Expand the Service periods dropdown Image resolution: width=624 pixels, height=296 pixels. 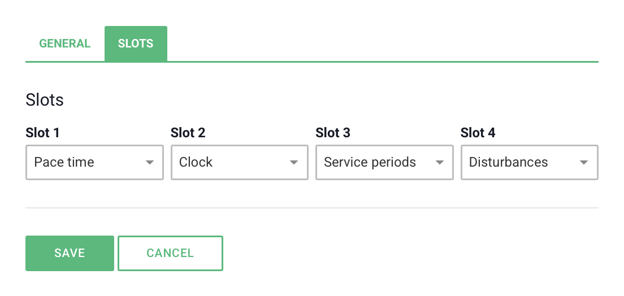[384, 162]
